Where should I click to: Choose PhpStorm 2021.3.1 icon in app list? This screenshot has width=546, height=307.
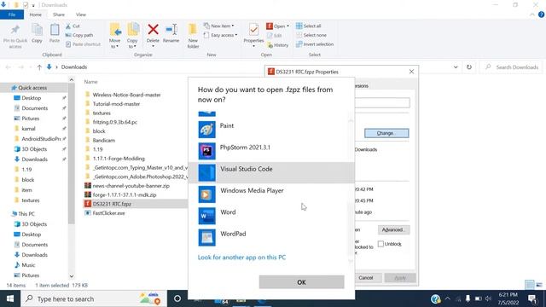point(206,152)
